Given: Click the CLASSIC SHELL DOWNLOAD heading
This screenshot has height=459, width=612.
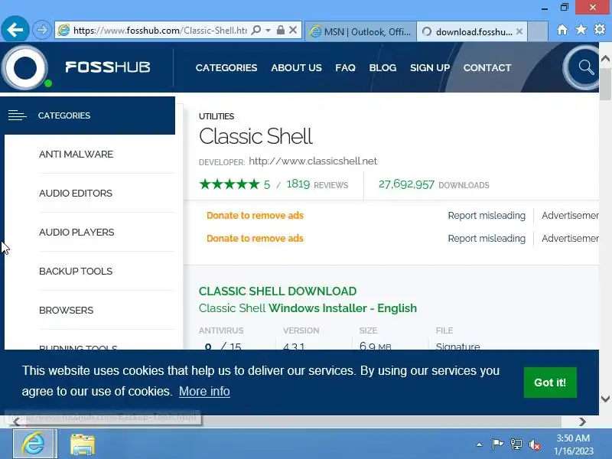Looking at the screenshot, I should 278,291.
